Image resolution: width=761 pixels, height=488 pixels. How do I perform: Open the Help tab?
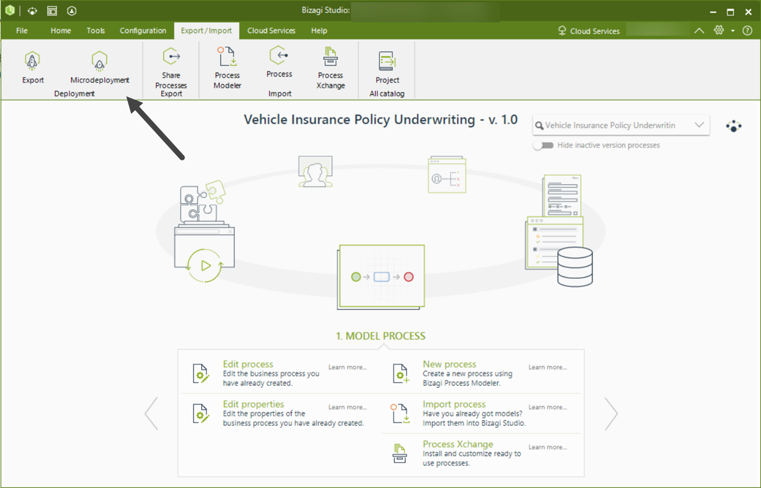pyautogui.click(x=319, y=31)
